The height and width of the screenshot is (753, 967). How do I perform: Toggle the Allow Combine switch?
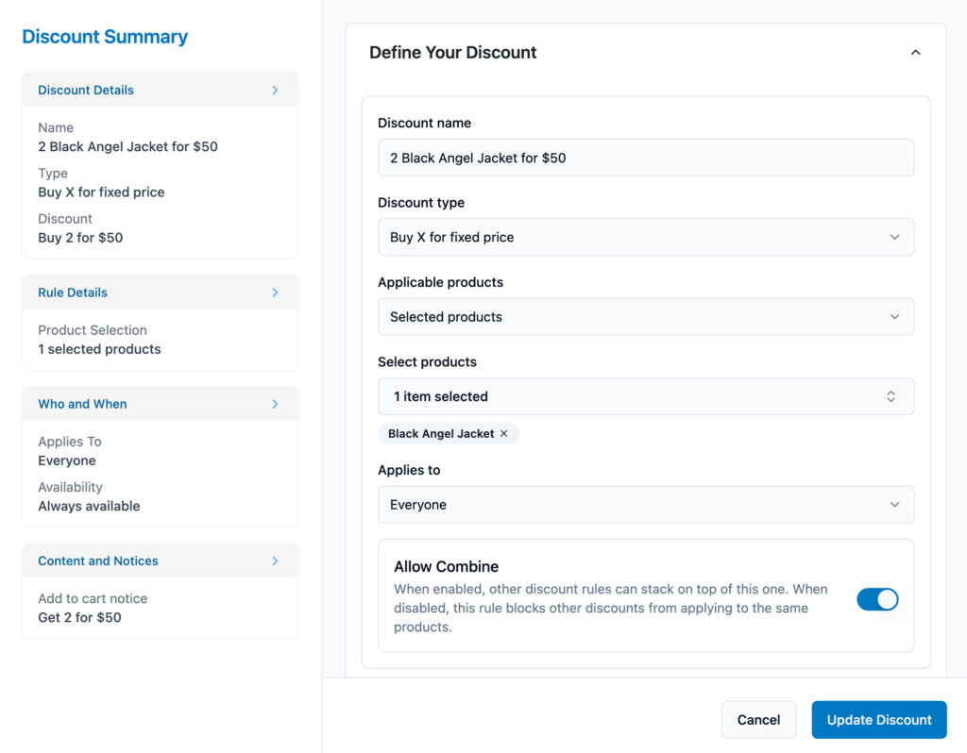click(x=877, y=599)
